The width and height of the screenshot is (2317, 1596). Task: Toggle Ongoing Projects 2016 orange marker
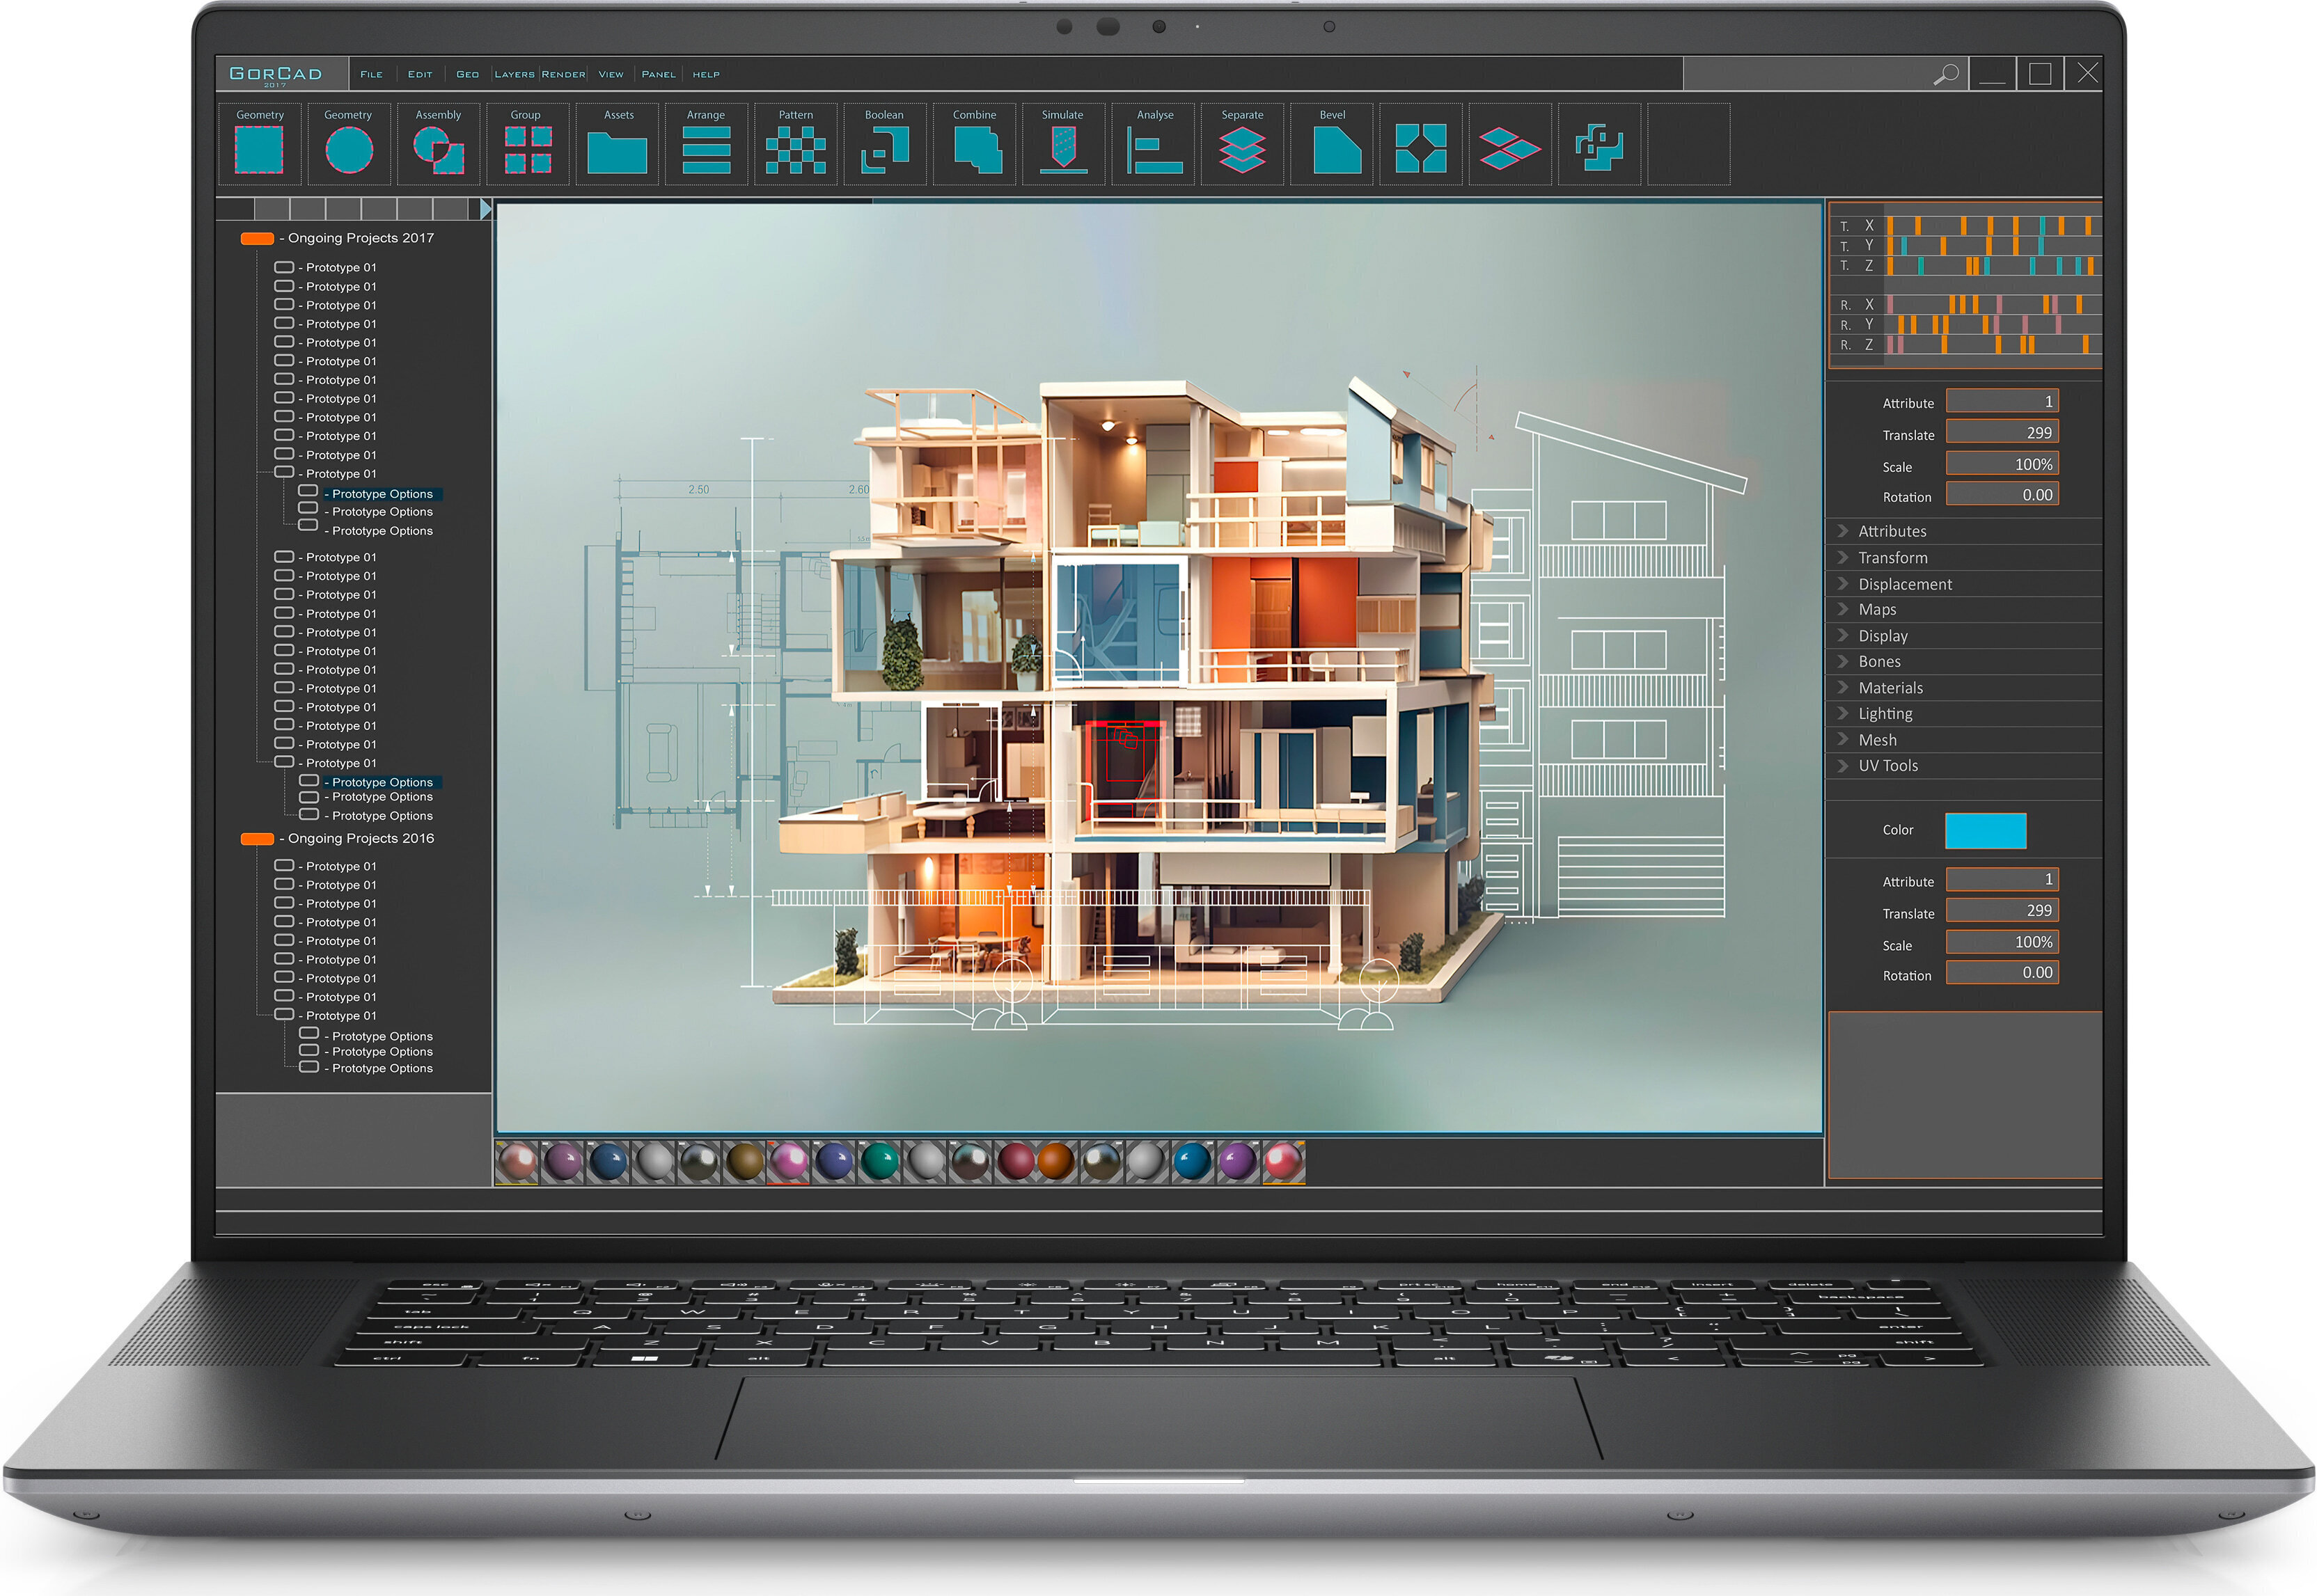(x=257, y=838)
